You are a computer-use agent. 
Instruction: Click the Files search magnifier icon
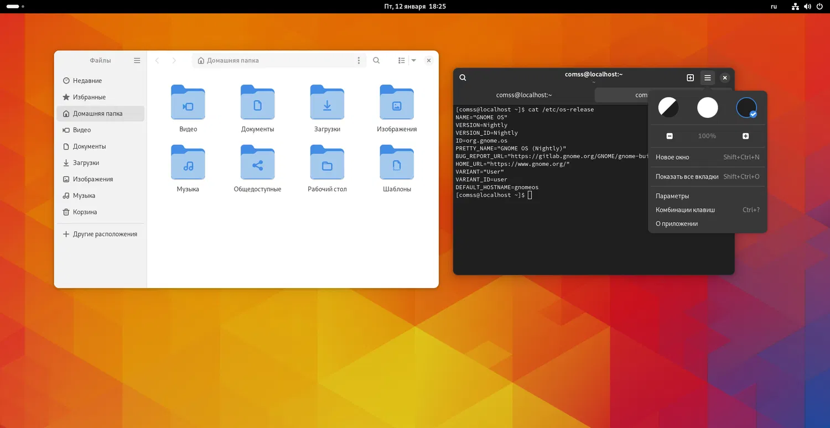point(376,61)
